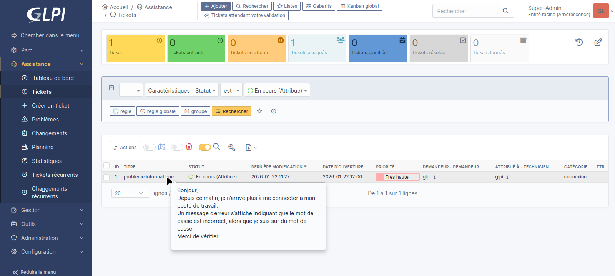Viewport: 615px width, 276px height.
Task: Click the save search star icon
Action: [259, 111]
